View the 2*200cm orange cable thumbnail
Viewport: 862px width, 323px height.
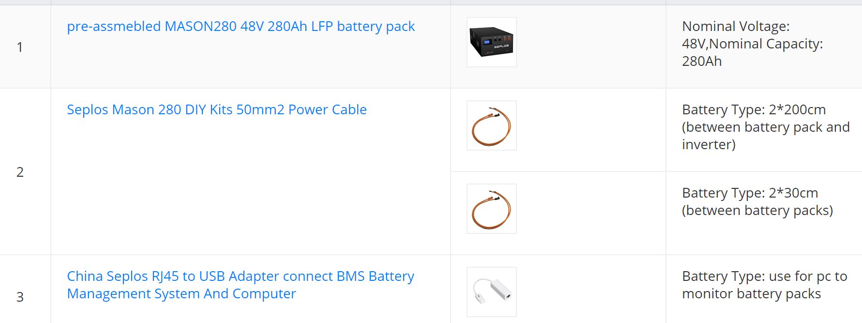491,125
